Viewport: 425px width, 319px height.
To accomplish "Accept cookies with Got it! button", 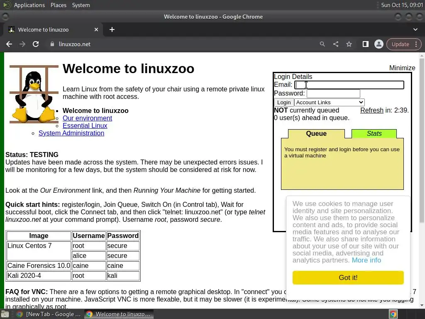I will click(348, 277).
